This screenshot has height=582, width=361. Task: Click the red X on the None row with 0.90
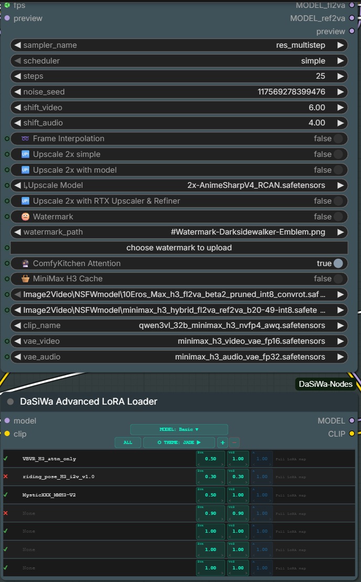[x=6, y=513]
